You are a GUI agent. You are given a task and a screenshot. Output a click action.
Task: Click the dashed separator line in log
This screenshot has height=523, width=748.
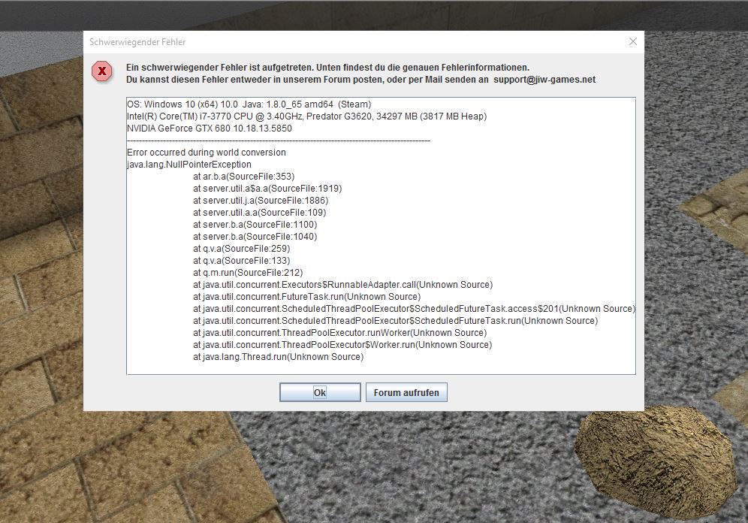coord(278,141)
